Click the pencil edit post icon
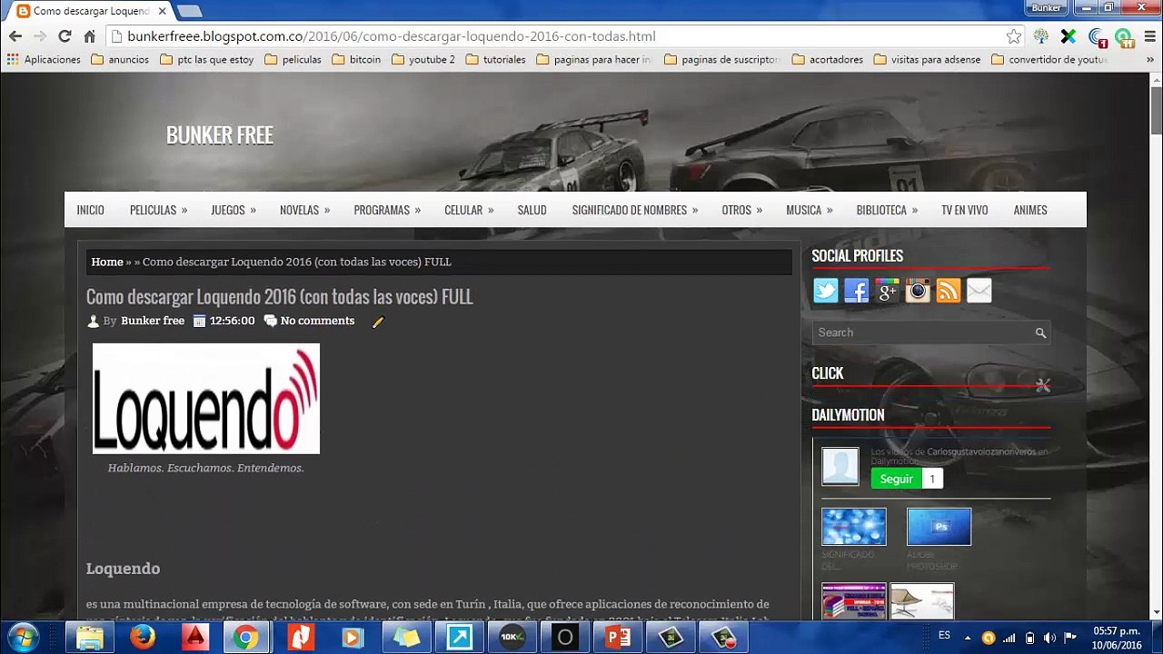The width and height of the screenshot is (1163, 654). click(378, 322)
